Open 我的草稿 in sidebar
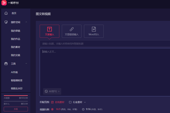The height and width of the screenshot is (113, 170). pos(15,31)
